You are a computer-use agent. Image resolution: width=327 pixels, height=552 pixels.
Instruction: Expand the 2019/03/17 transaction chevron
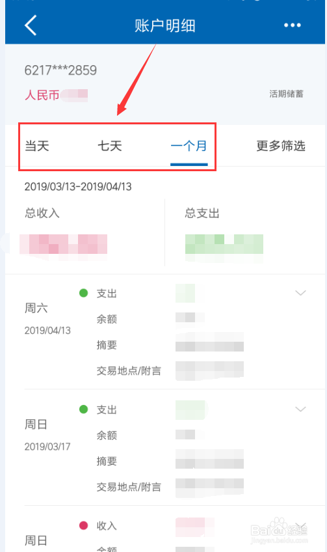click(x=300, y=409)
